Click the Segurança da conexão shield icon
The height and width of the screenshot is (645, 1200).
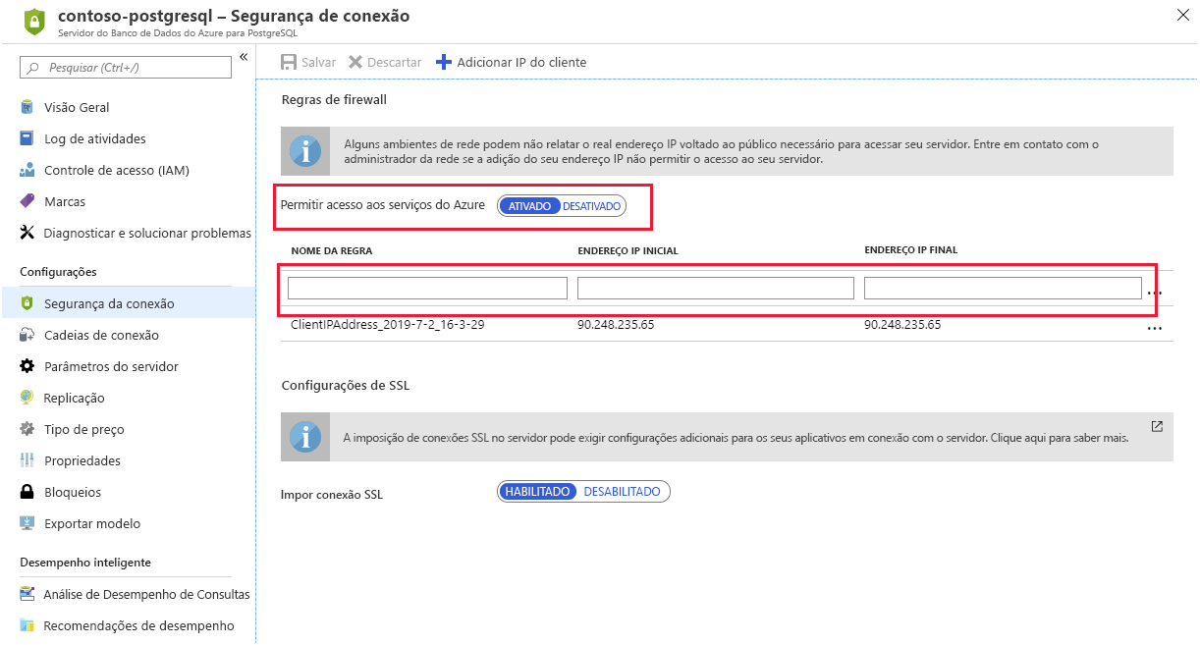(27, 303)
